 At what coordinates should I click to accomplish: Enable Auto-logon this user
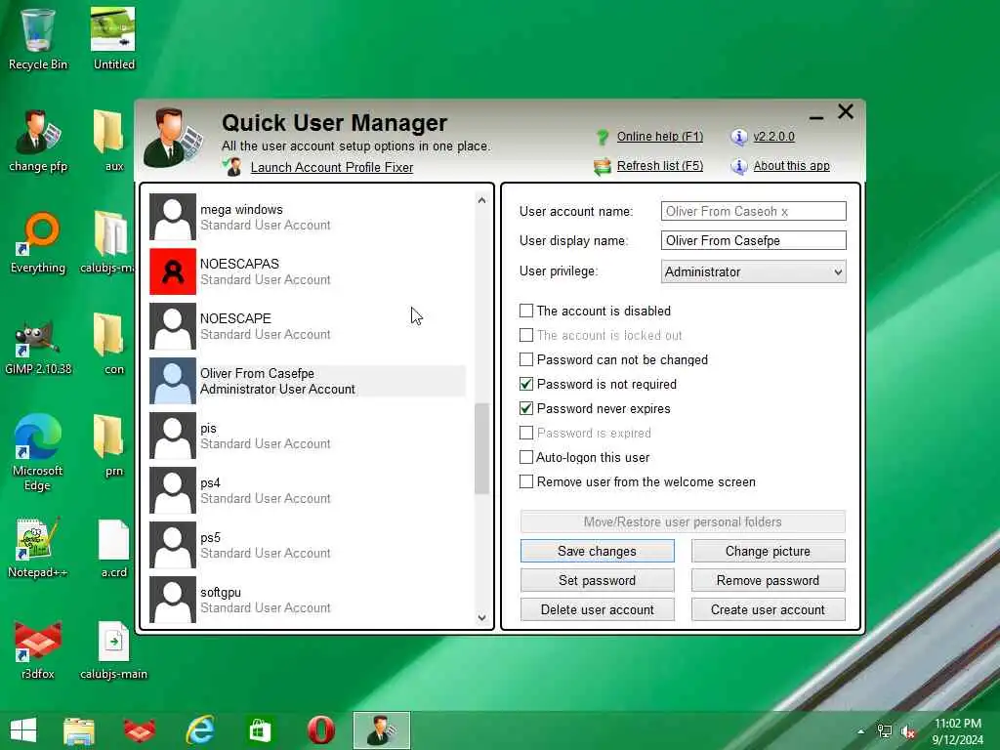tap(526, 457)
